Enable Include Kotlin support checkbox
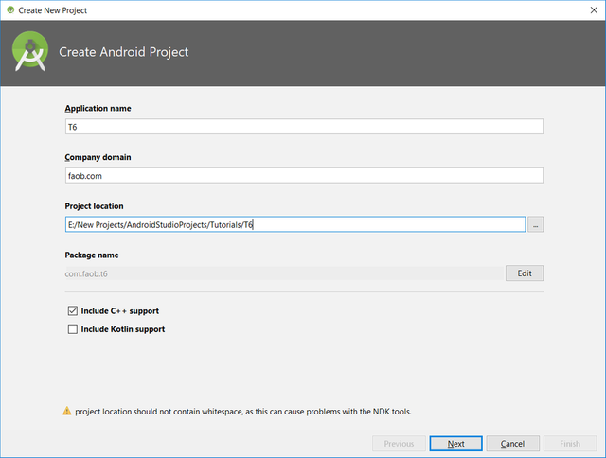 pyautogui.click(x=73, y=329)
